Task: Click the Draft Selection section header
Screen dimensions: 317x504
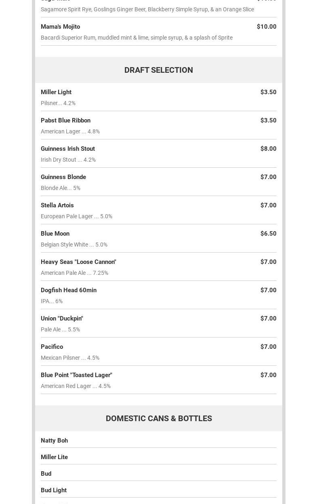Action: pyautogui.click(x=158, y=70)
